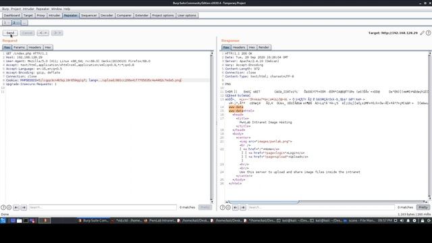Open the Project options tab
The width and height of the screenshot is (432, 243).
163,16
